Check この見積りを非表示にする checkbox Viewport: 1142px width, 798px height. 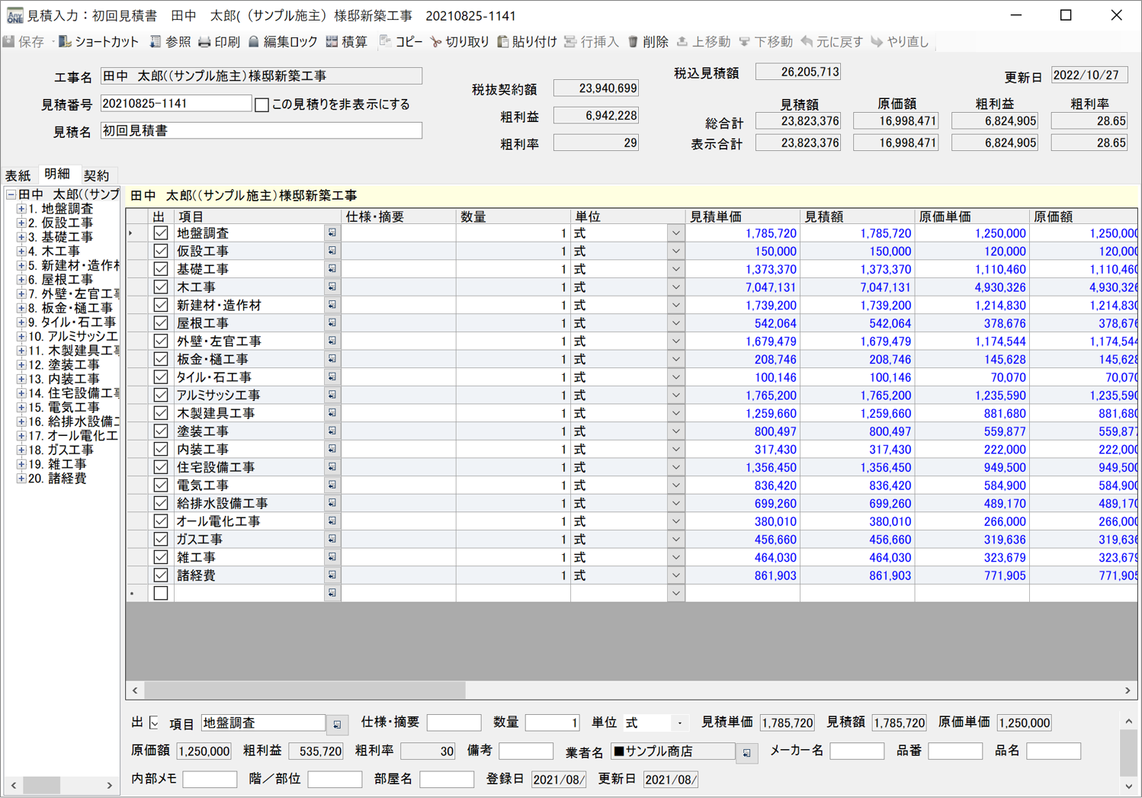[263, 104]
